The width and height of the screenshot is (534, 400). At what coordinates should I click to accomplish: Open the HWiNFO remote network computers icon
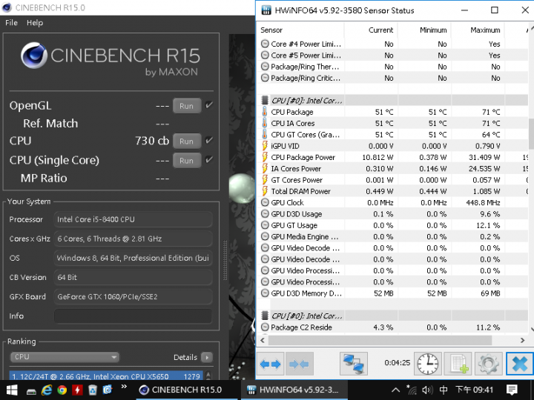coord(354,364)
